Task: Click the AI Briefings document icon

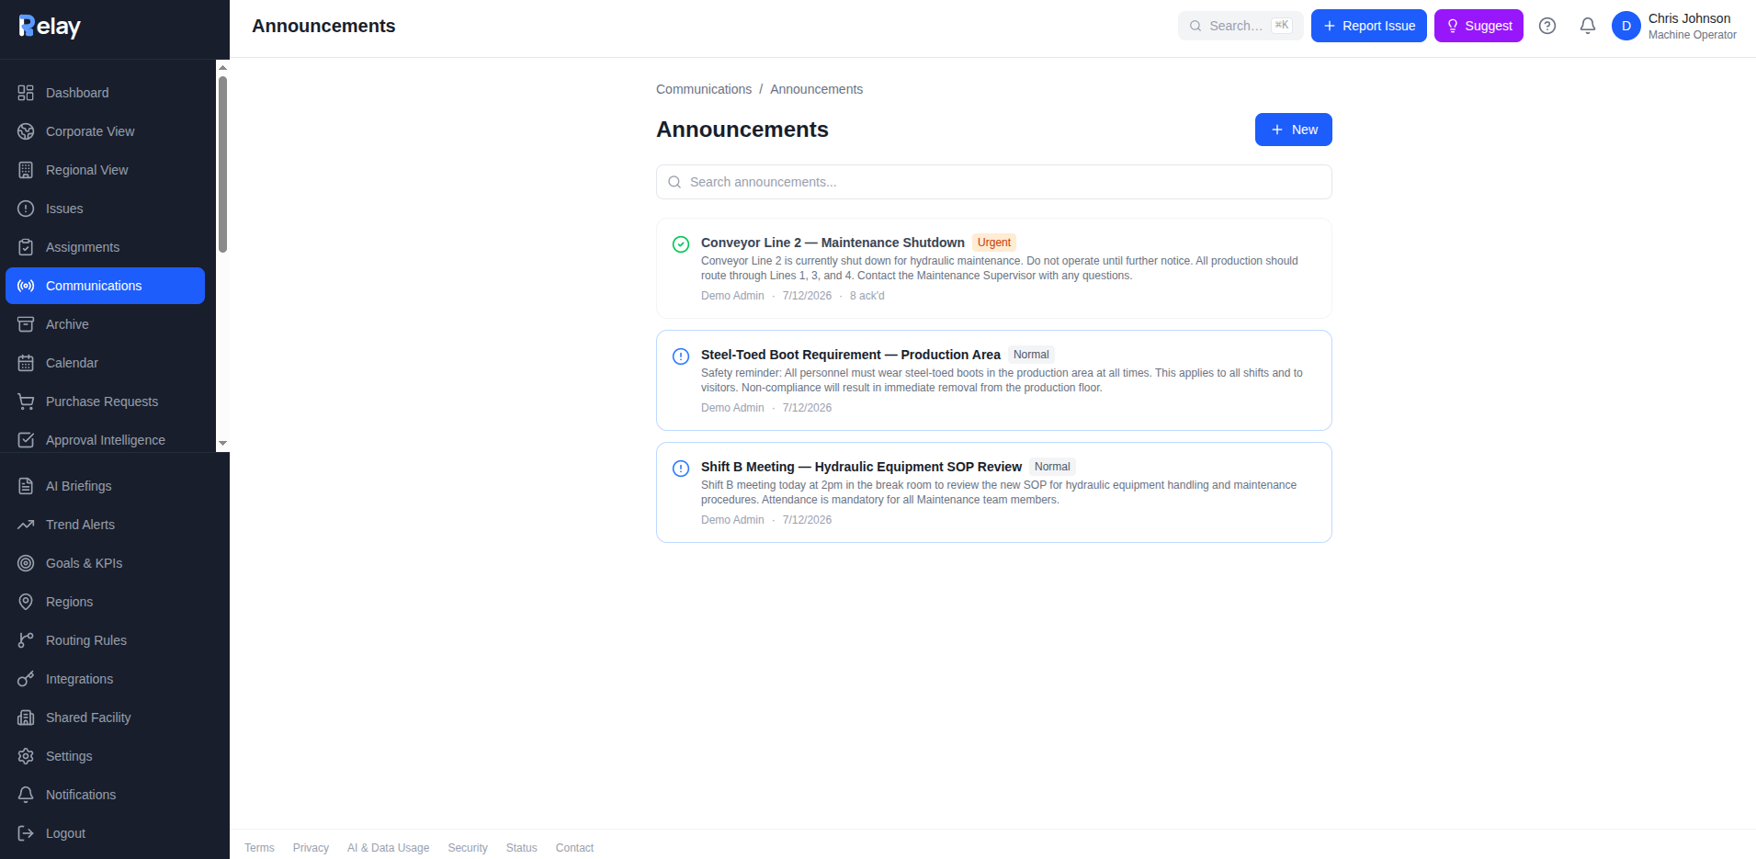Action: tap(26, 486)
